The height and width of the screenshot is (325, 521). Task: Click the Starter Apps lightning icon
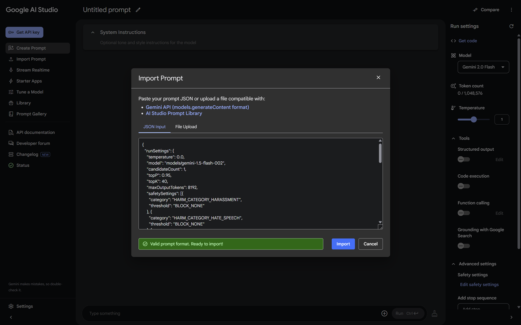point(11,81)
